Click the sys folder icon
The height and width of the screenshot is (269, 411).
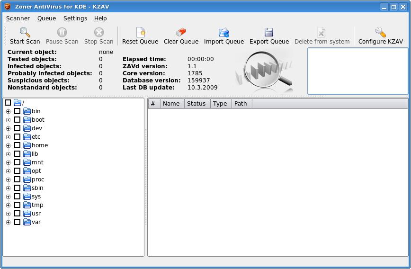tap(27, 197)
